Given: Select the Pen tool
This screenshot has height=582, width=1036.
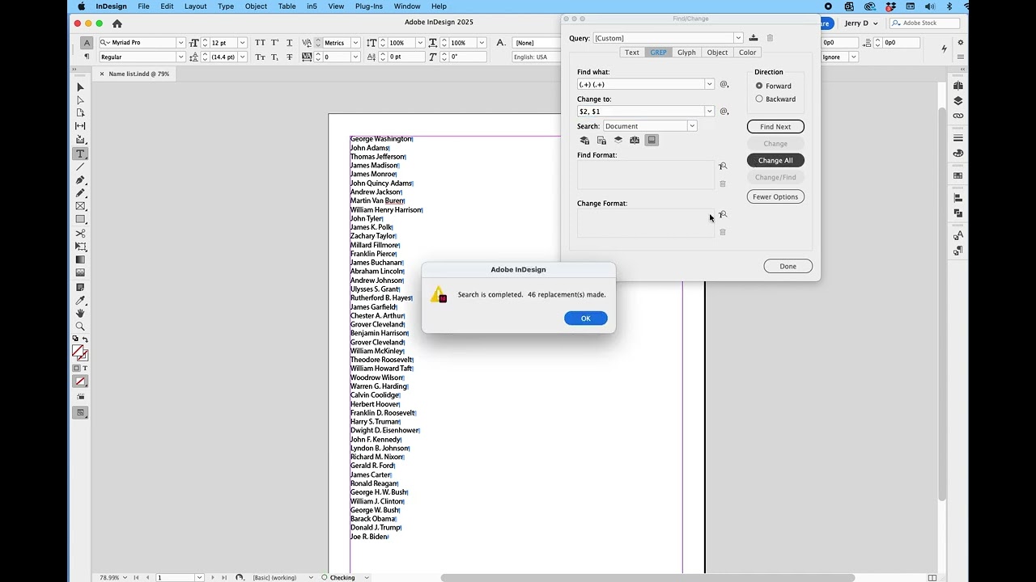Looking at the screenshot, I should 80,180.
